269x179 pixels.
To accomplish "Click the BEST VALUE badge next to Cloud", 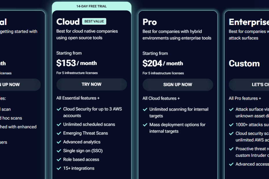I will point(94,21).
